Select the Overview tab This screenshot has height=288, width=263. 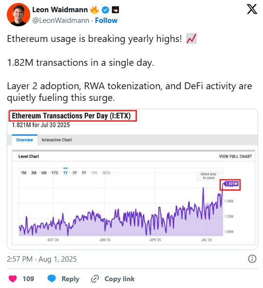pos(24,140)
